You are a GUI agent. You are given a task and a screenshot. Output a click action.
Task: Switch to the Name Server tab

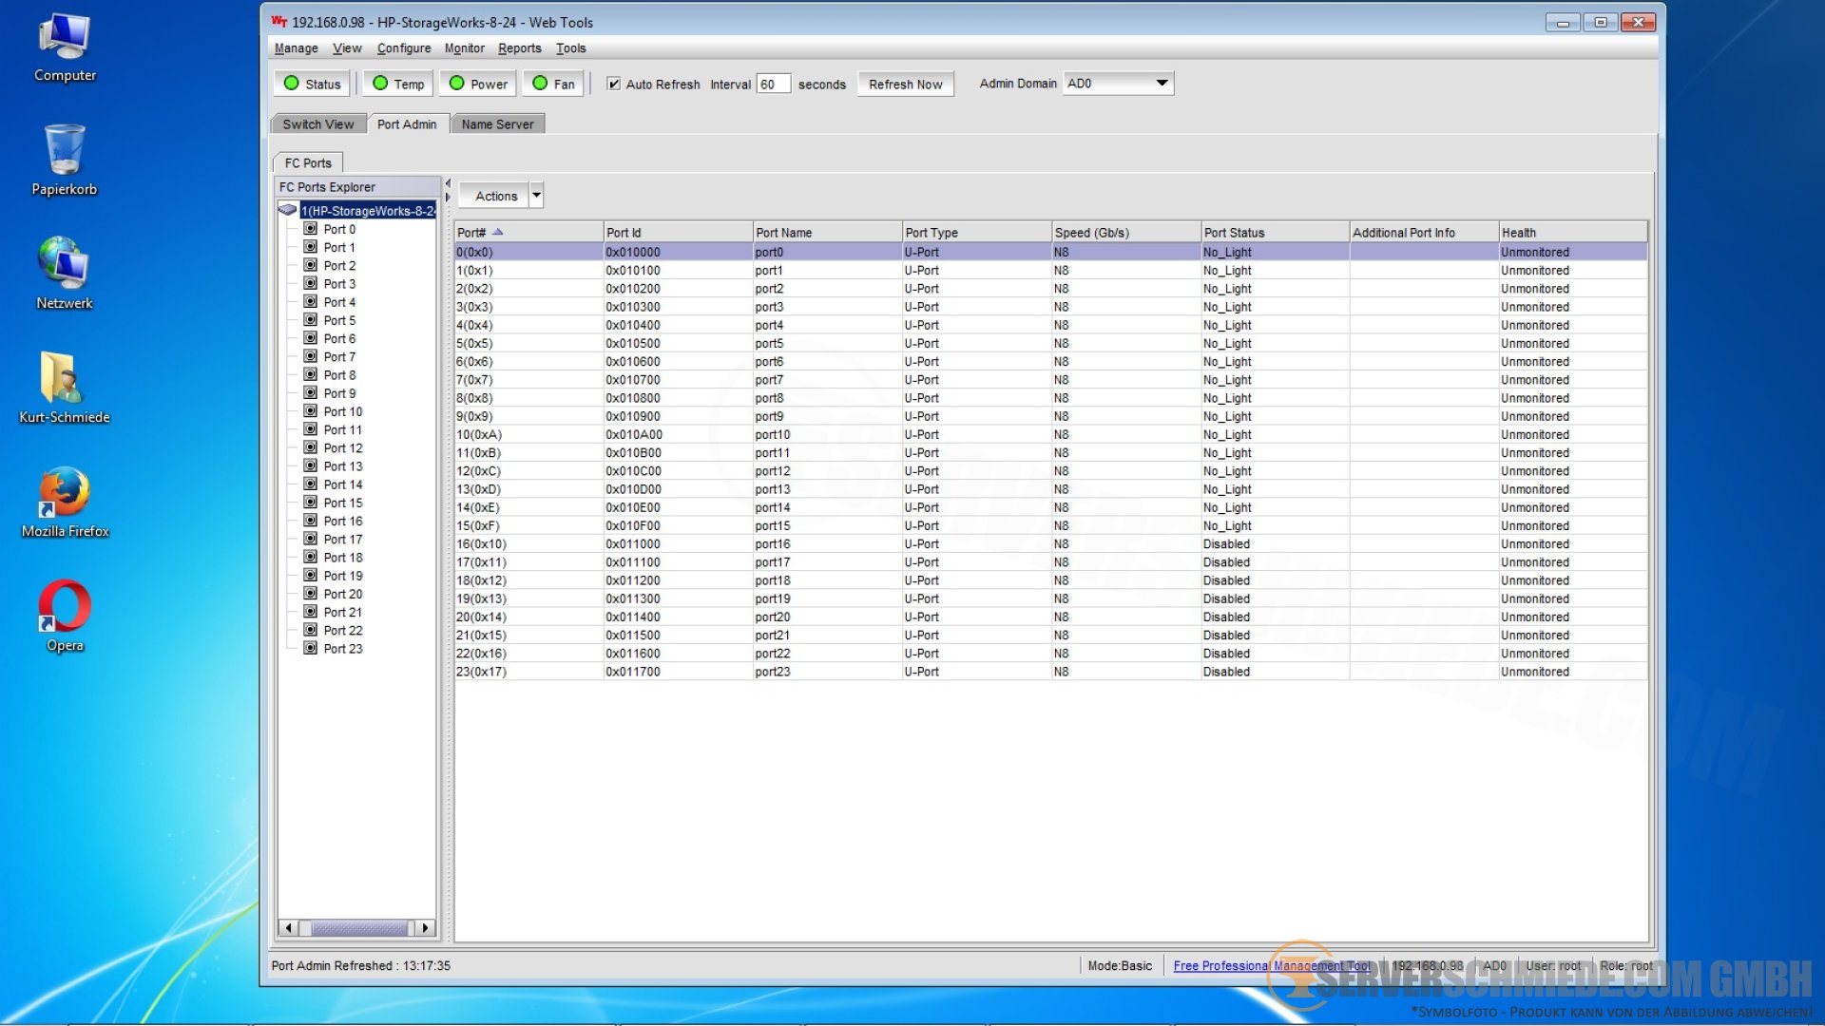497,124
